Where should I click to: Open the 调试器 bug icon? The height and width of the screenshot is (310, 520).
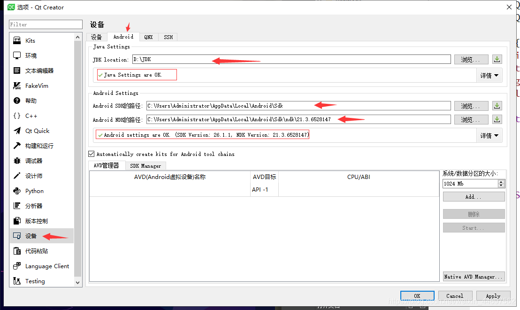pyautogui.click(x=17, y=161)
